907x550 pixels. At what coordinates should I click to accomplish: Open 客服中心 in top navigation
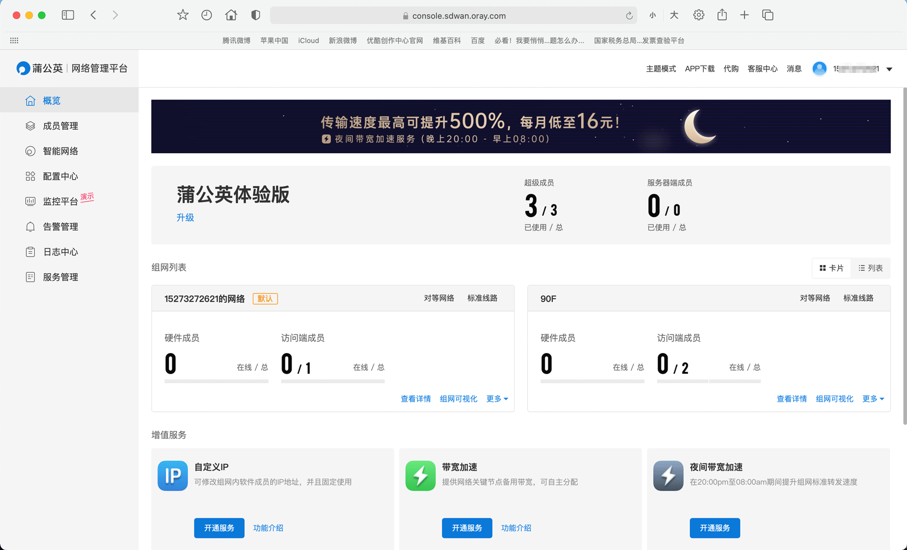pos(762,69)
